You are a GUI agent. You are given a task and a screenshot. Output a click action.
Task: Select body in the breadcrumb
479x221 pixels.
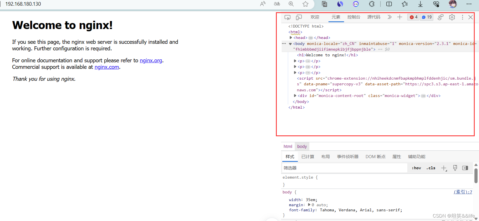(302, 146)
